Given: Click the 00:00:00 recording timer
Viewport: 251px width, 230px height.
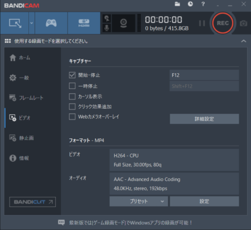Looking at the screenshot, I should point(163,20).
